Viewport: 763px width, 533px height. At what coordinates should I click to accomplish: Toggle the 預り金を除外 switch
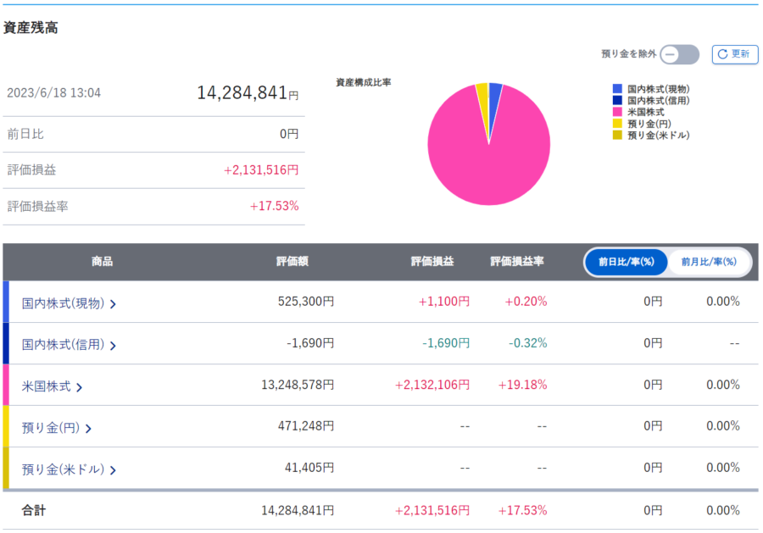(680, 54)
